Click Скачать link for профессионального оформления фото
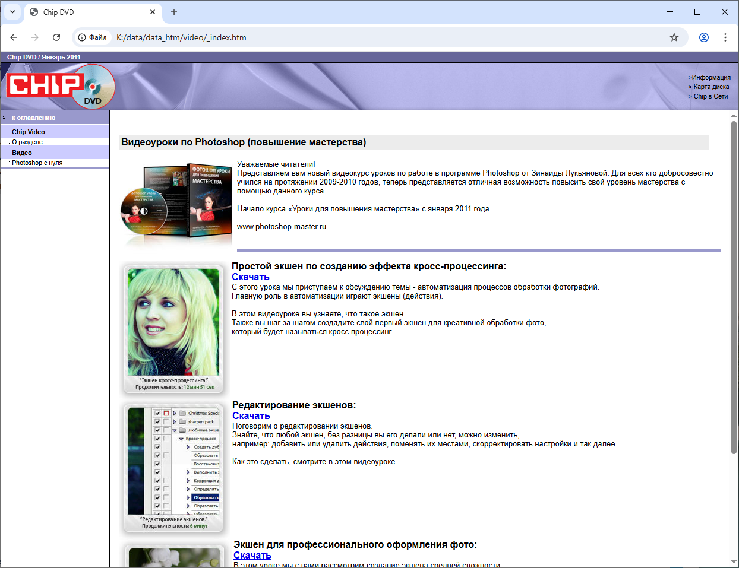The width and height of the screenshot is (739, 568). 252,555
